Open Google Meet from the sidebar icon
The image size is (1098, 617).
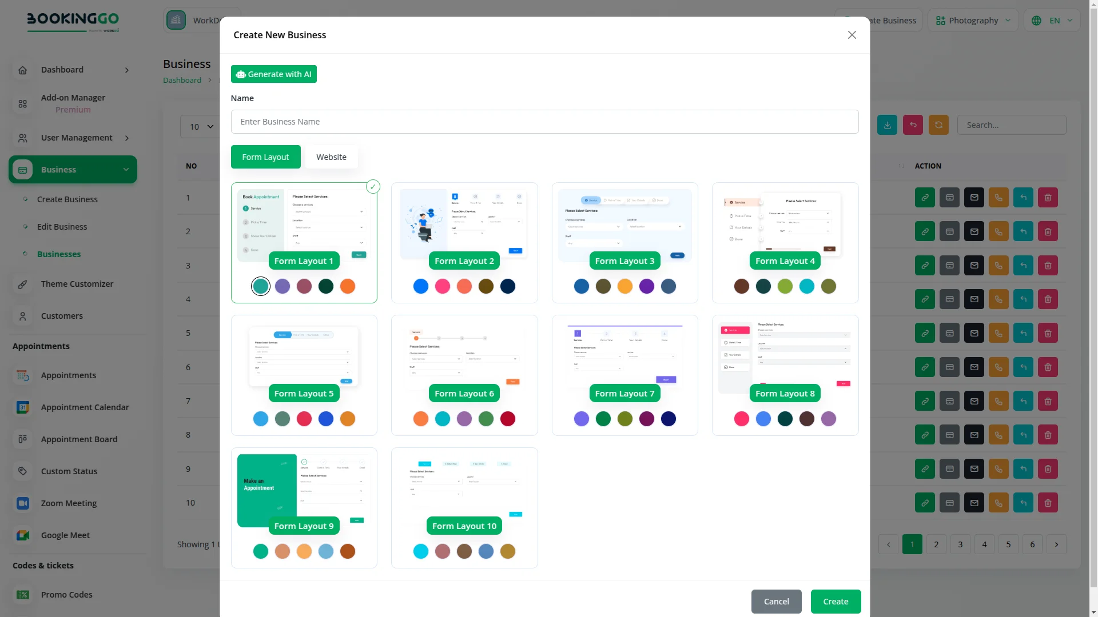coord(22,535)
